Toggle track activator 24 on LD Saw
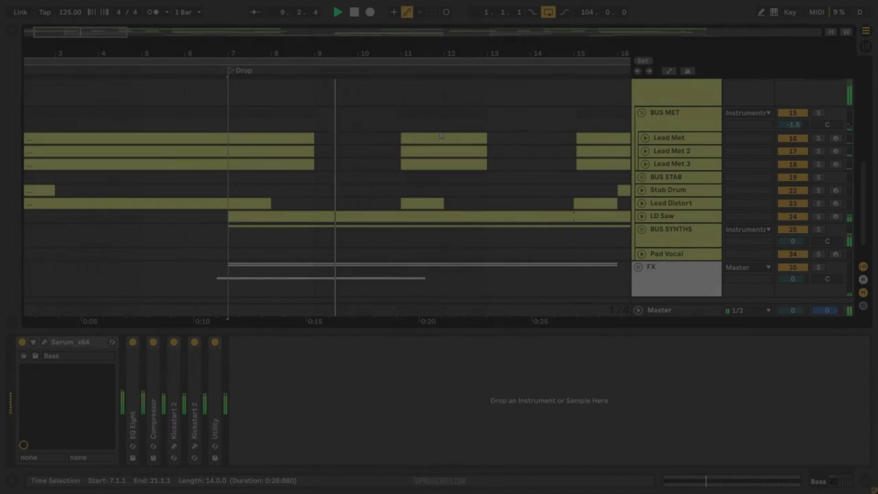Image resolution: width=878 pixels, height=494 pixels. tap(792, 216)
